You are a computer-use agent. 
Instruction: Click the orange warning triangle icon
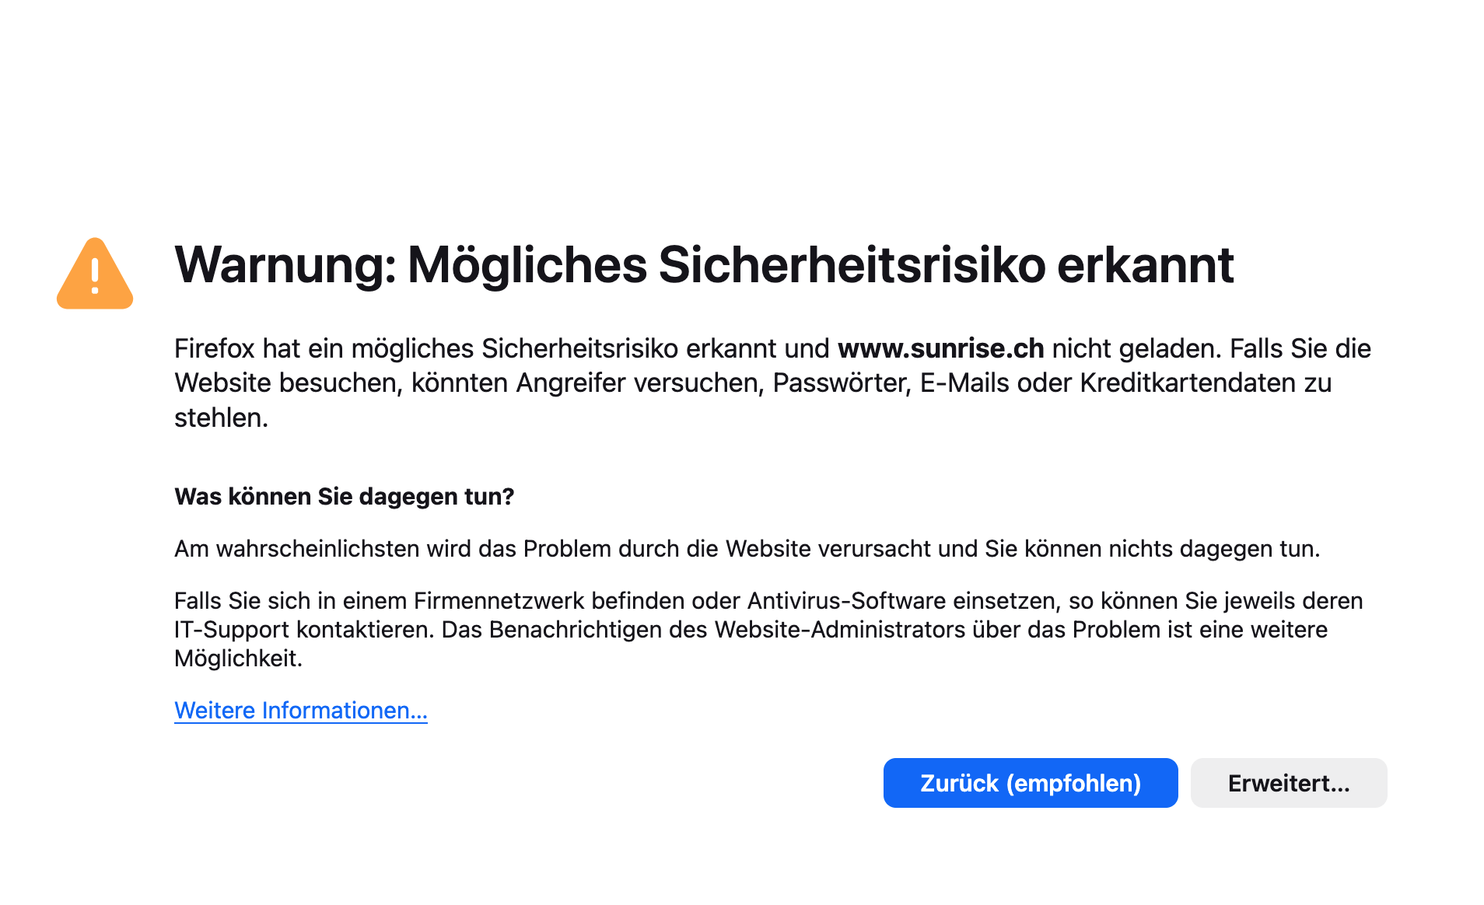click(95, 274)
